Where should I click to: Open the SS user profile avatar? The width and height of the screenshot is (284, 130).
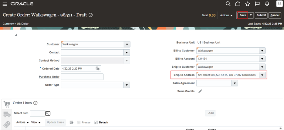pos(279,4)
